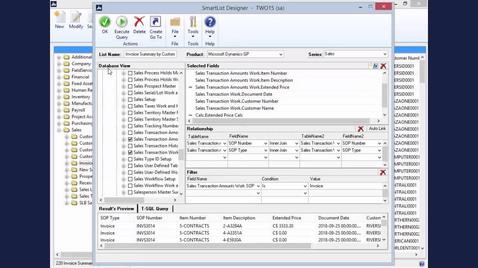Image resolution: width=478 pixels, height=268 pixels.
Task: Open the Tools wrench menu
Action: point(193,22)
